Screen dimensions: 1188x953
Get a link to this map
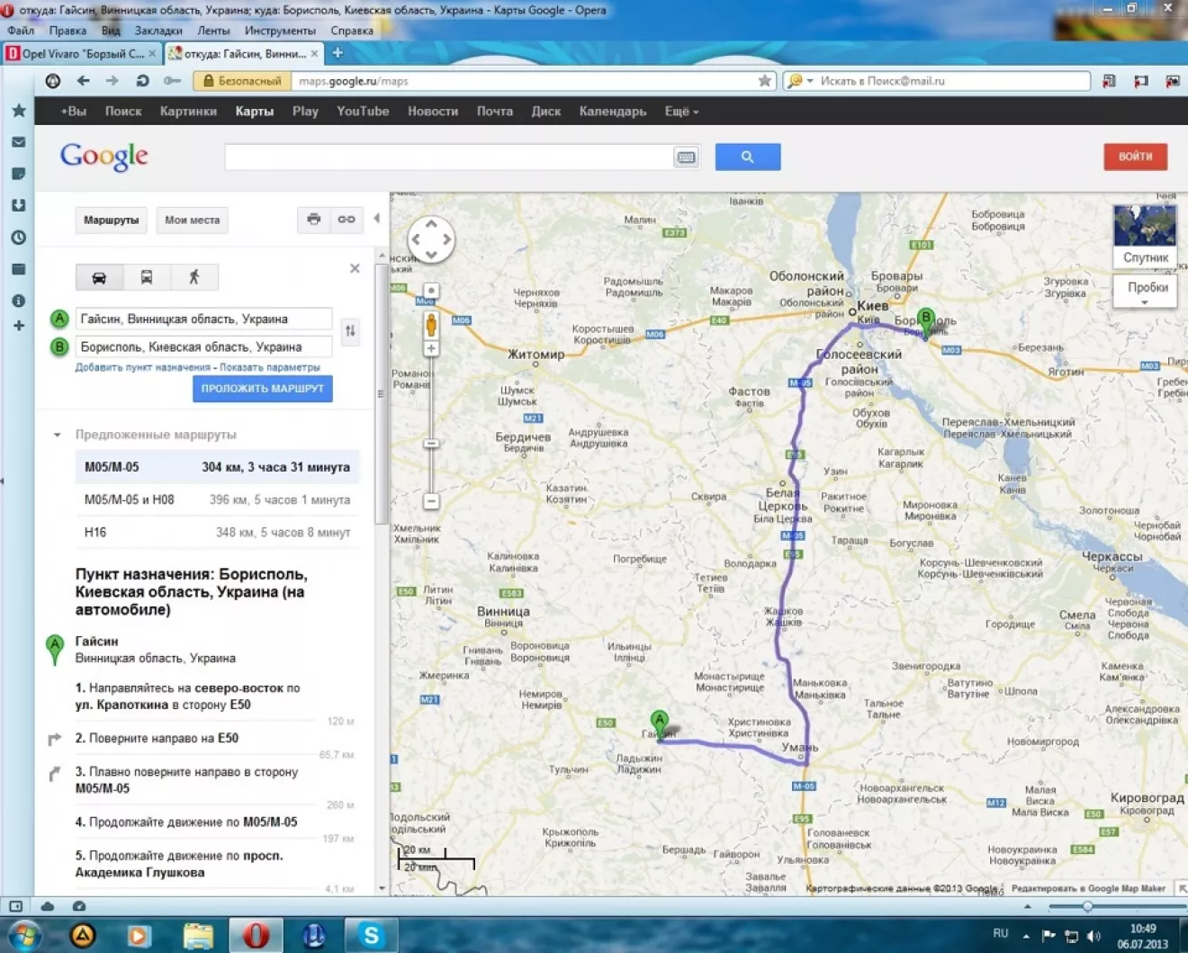click(x=346, y=220)
